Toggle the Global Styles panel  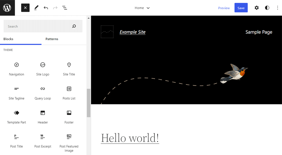click(267, 8)
